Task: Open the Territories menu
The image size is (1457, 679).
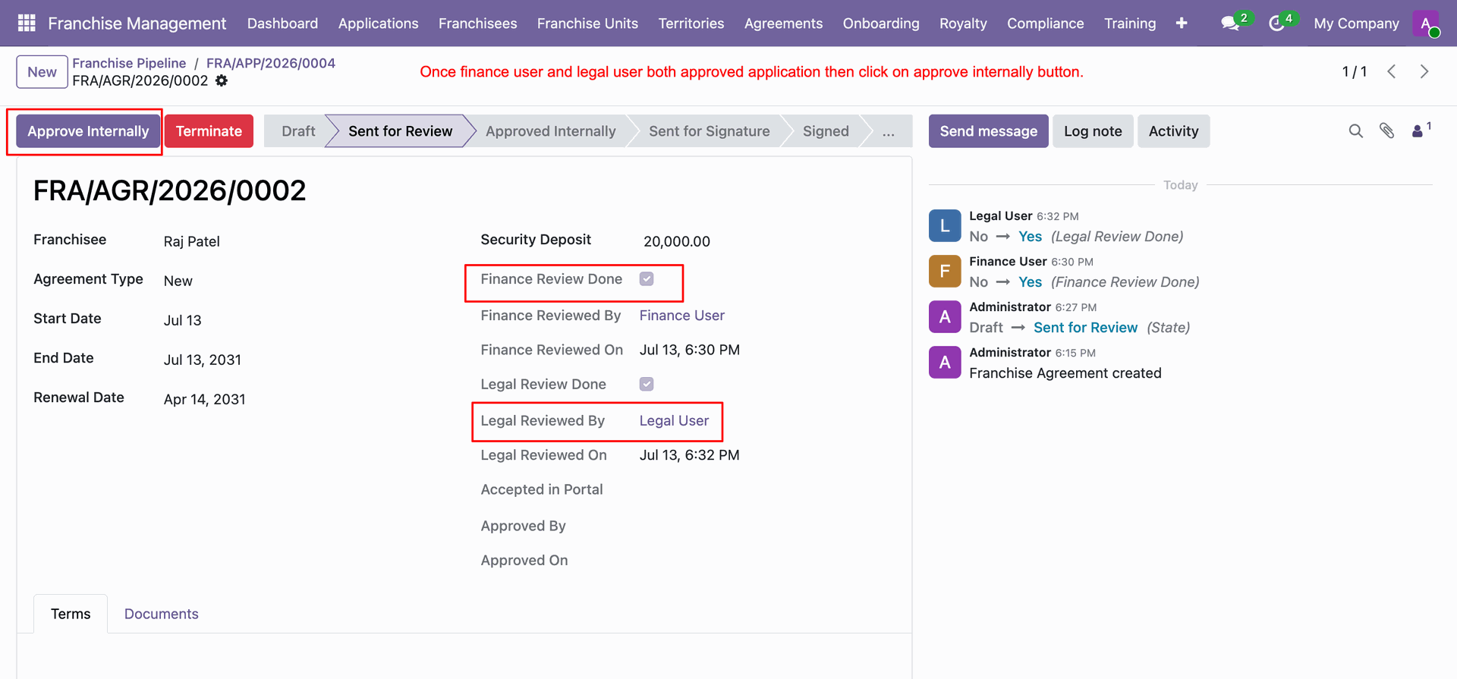Action: [691, 24]
